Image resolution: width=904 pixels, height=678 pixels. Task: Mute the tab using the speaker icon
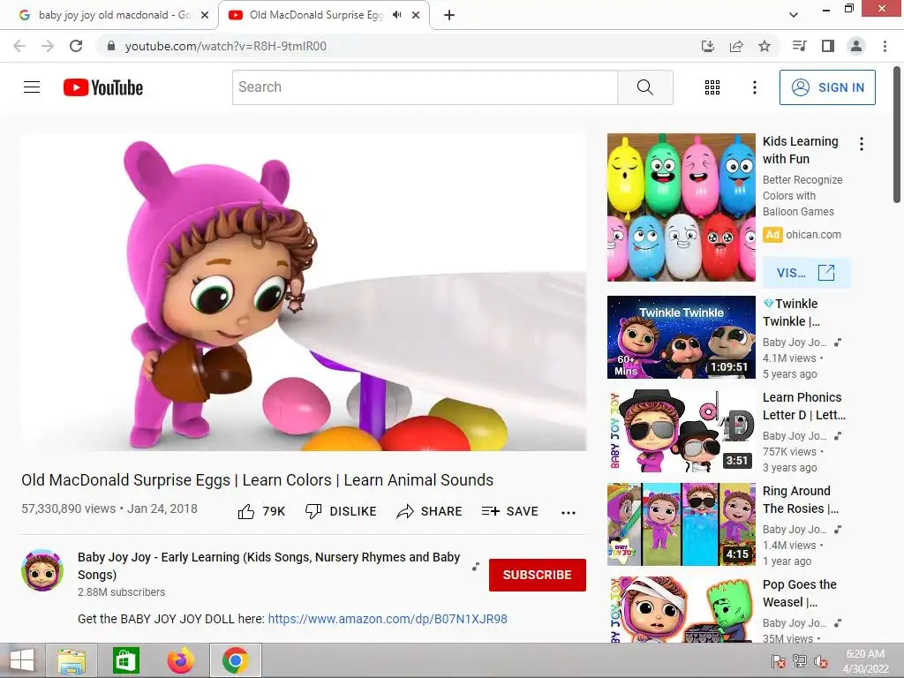click(396, 15)
